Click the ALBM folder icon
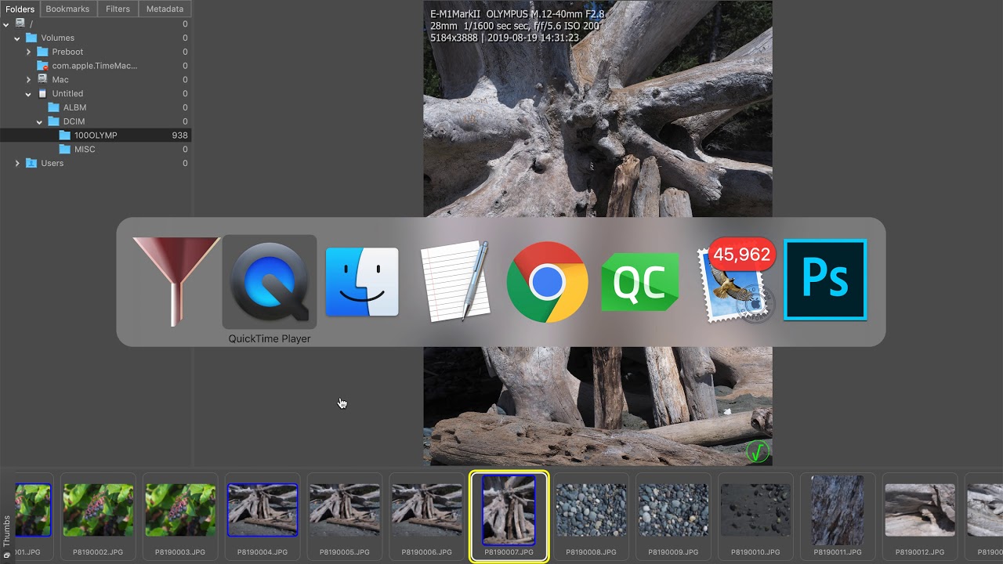 [x=53, y=107]
